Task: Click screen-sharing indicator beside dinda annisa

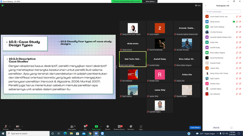Action: point(234,22)
